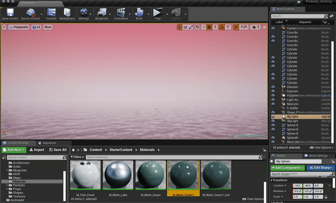Image resolution: width=336 pixels, height=203 pixels.
Task: Open Source Control from the toolbar
Action: click(x=30, y=14)
